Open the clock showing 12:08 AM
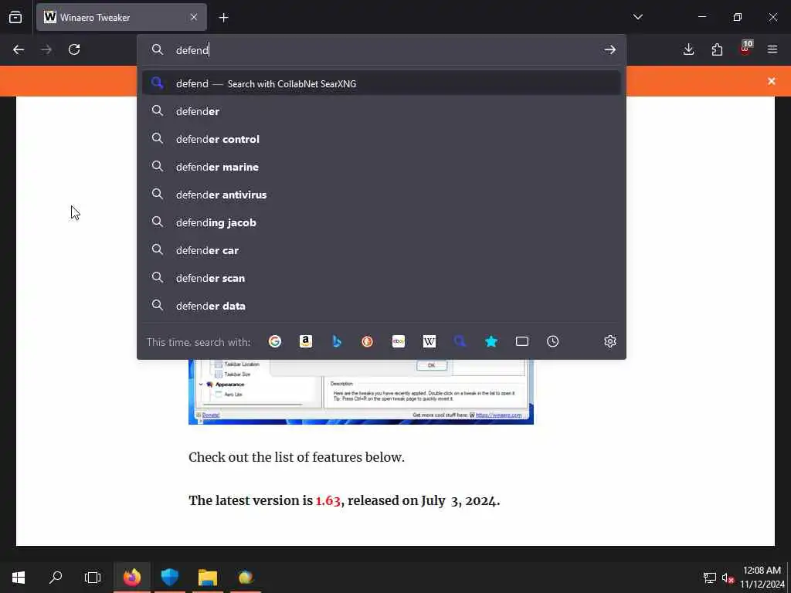 pyautogui.click(x=762, y=578)
